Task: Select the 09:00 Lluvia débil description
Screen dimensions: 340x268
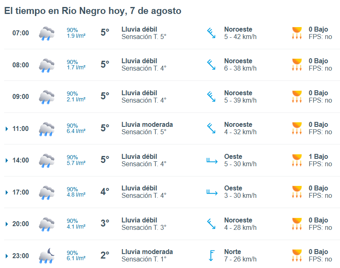Action: [x=139, y=93]
